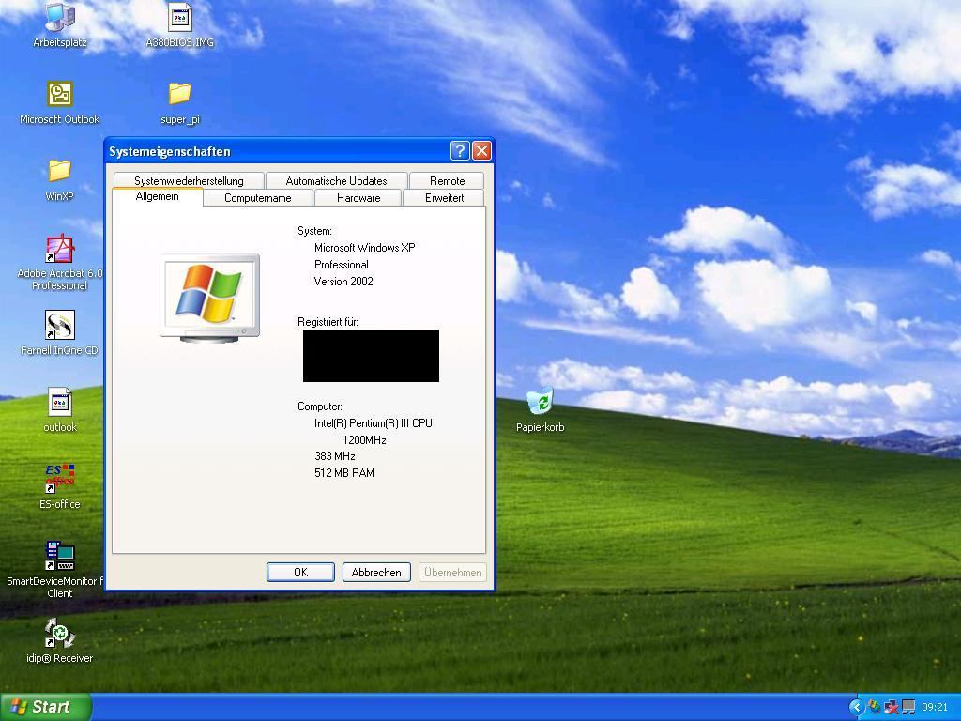The width and height of the screenshot is (961, 721).
Task: Click the OK button
Action: click(x=300, y=572)
